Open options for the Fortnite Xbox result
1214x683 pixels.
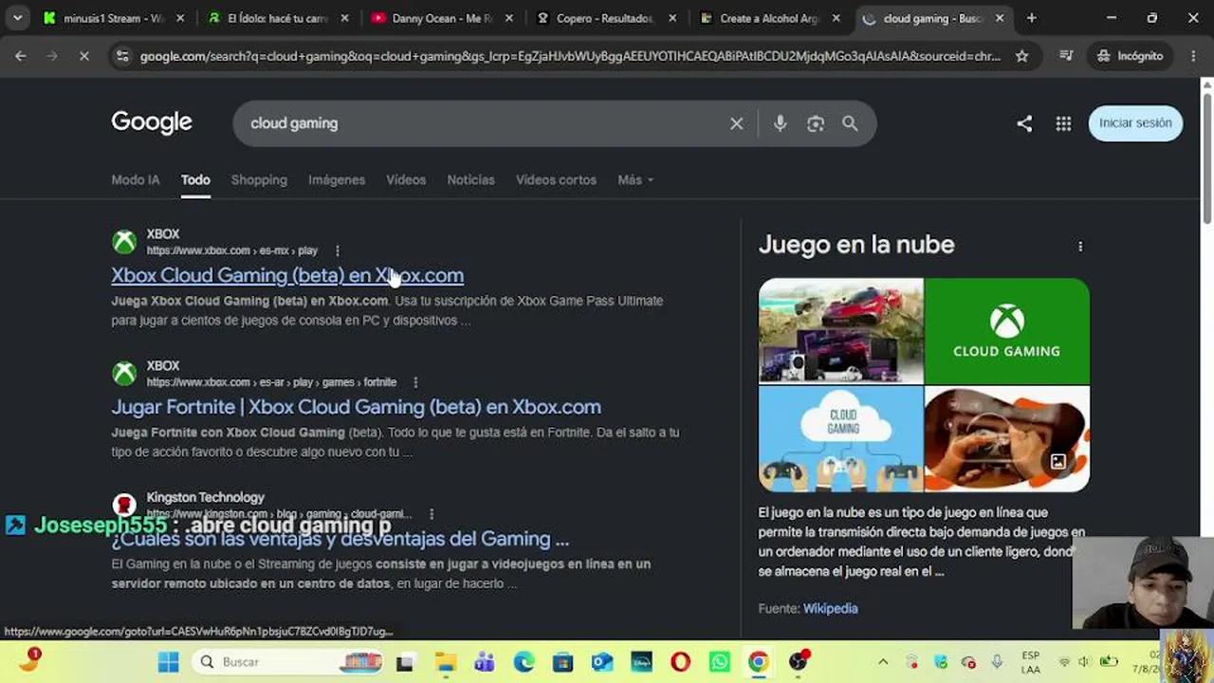tap(414, 382)
